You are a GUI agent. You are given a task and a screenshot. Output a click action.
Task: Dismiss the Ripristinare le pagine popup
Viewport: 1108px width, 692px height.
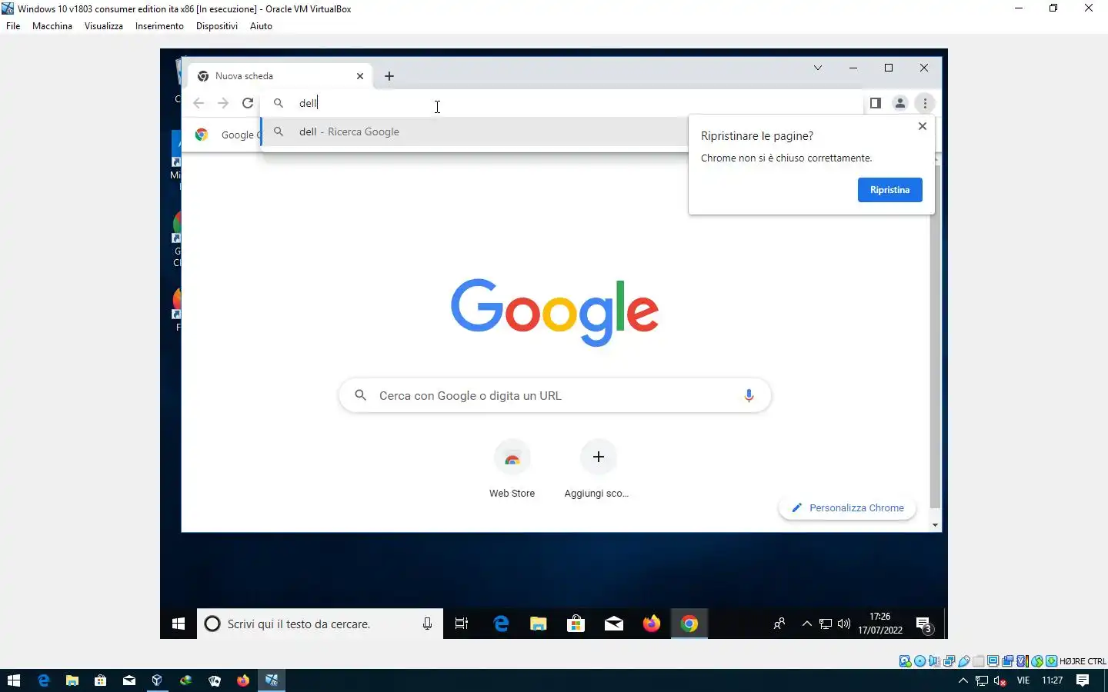click(x=922, y=126)
